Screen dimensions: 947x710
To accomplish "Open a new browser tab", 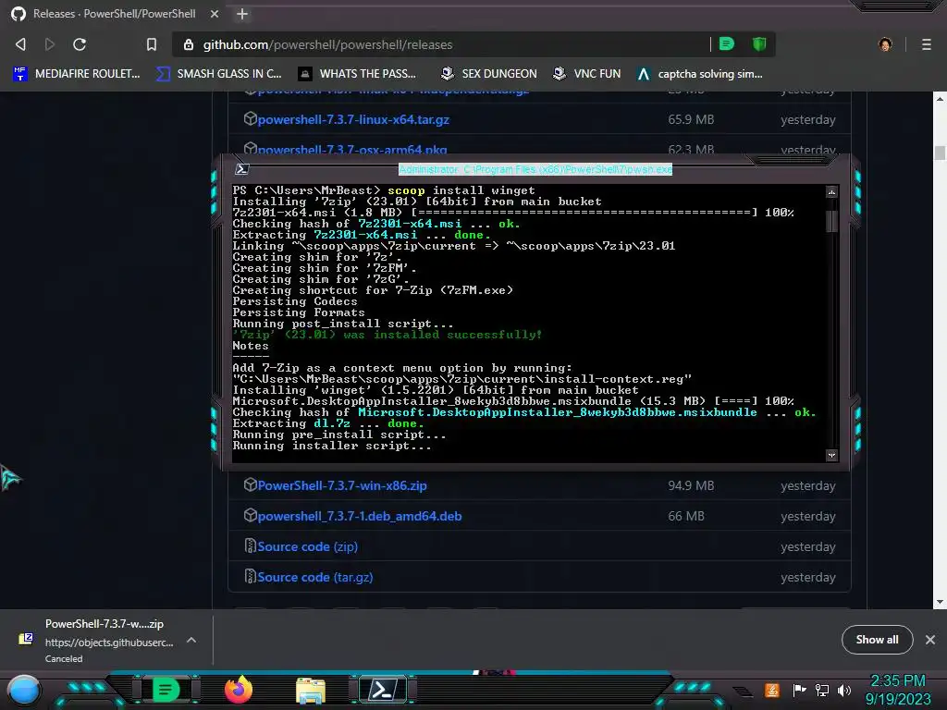I will (242, 14).
